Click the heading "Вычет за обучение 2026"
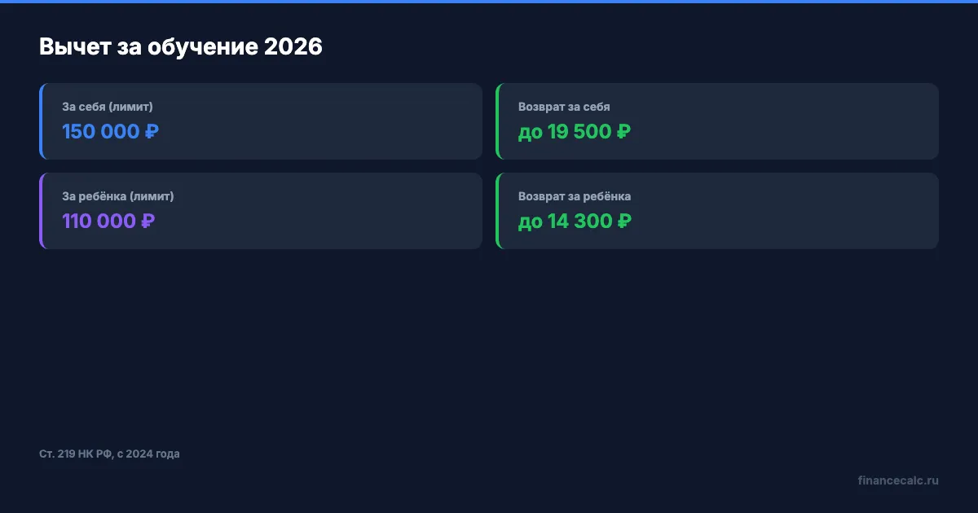Image resolution: width=978 pixels, height=513 pixels. click(x=181, y=47)
